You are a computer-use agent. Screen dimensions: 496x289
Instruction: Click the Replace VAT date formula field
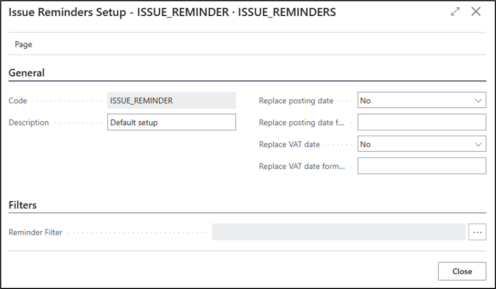tap(421, 166)
